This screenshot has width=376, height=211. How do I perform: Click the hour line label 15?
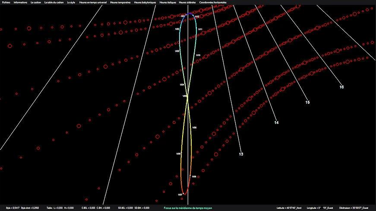[x=307, y=102]
